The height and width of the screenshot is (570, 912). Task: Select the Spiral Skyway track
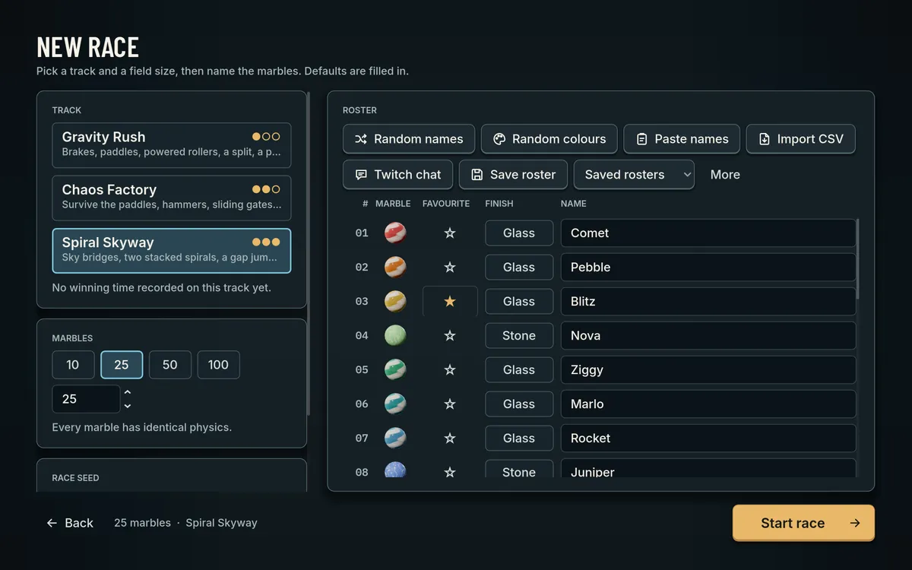click(x=172, y=251)
